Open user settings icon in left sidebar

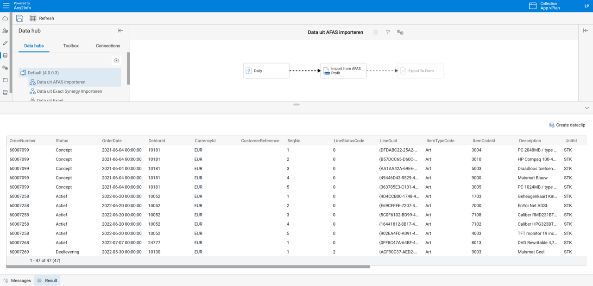(5, 31)
